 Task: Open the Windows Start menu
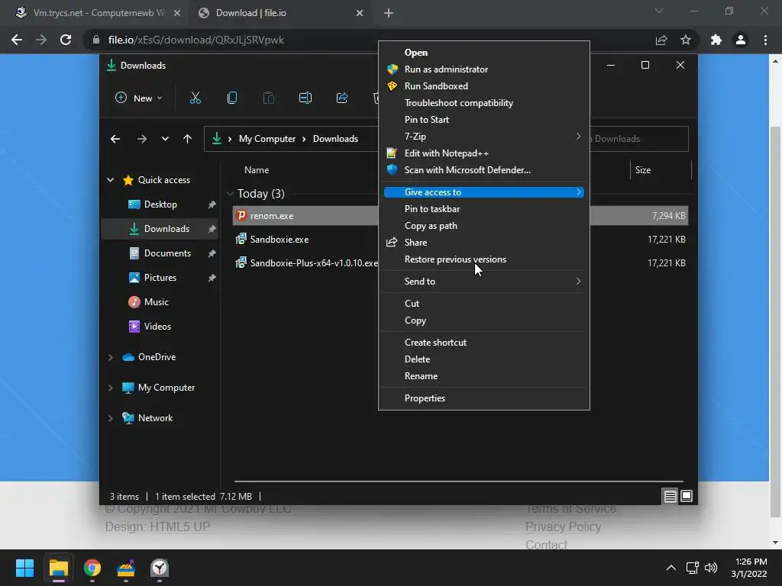(24, 568)
